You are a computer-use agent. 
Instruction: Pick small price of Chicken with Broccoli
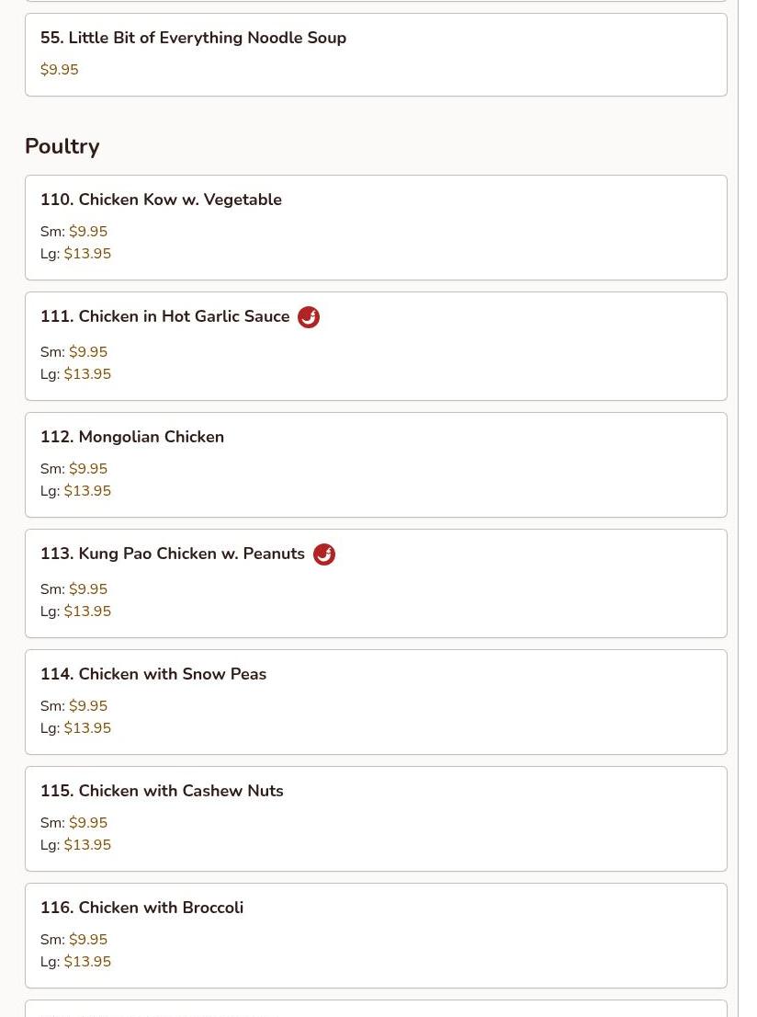88,940
